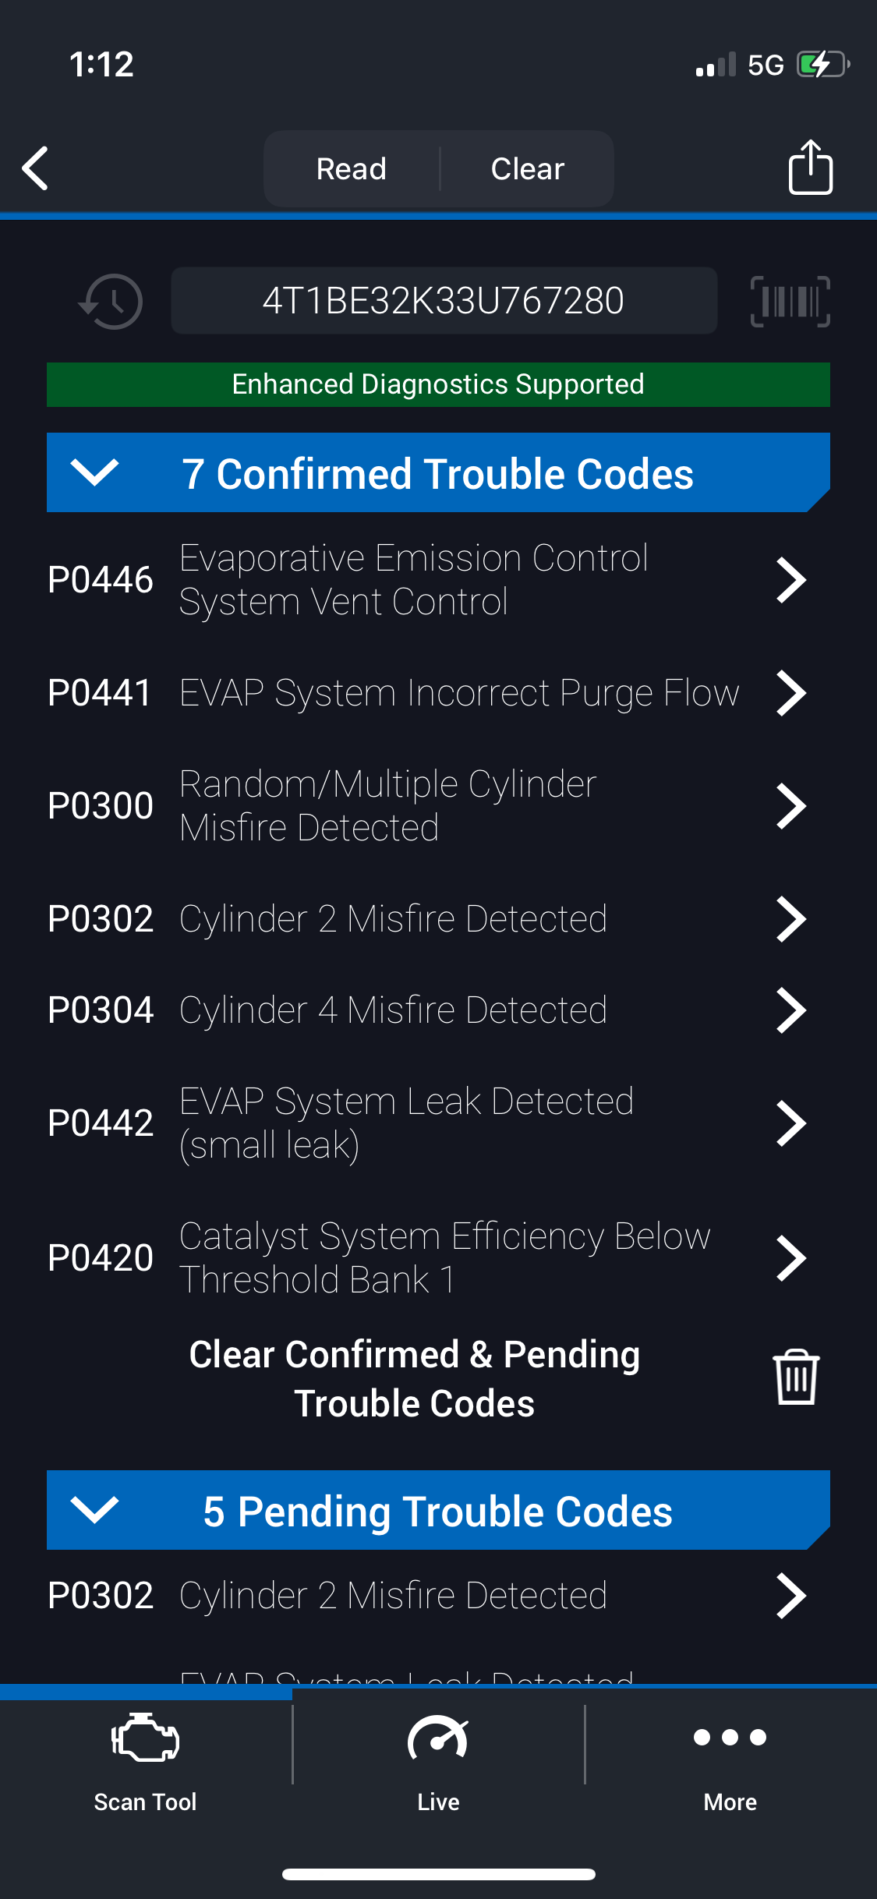Tap the VIN barcode scanner icon

click(x=790, y=302)
